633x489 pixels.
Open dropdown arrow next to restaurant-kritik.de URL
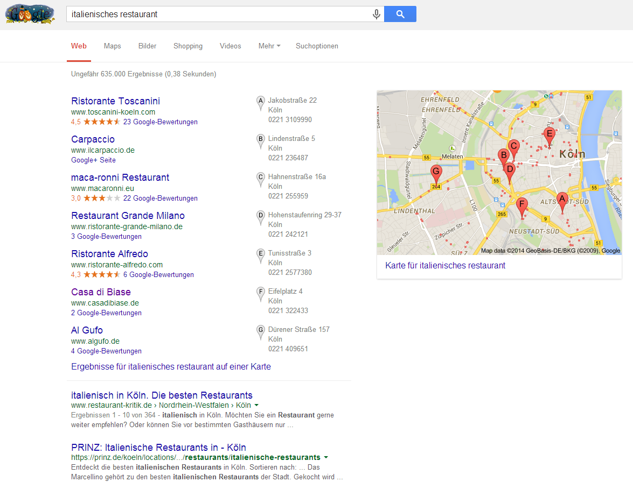coord(256,405)
